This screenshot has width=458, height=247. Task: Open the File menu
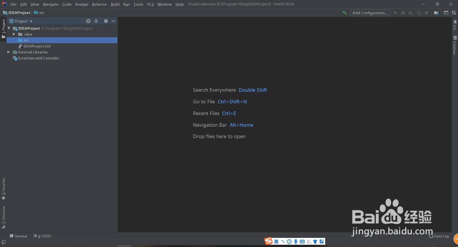[x=13, y=4]
